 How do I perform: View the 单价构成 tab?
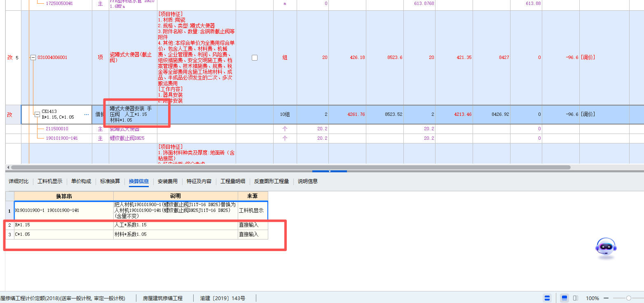point(81,181)
